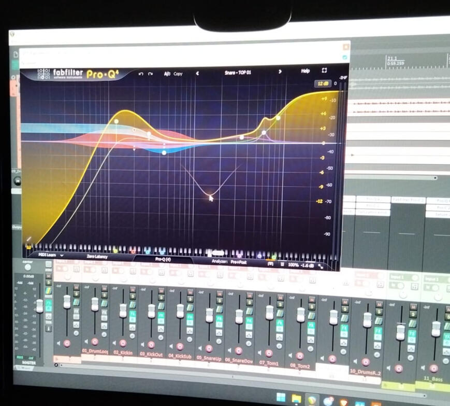Viewport: 450px width, 406px height.
Task: Select the 08_Tom2 track name
Action: 300,366
